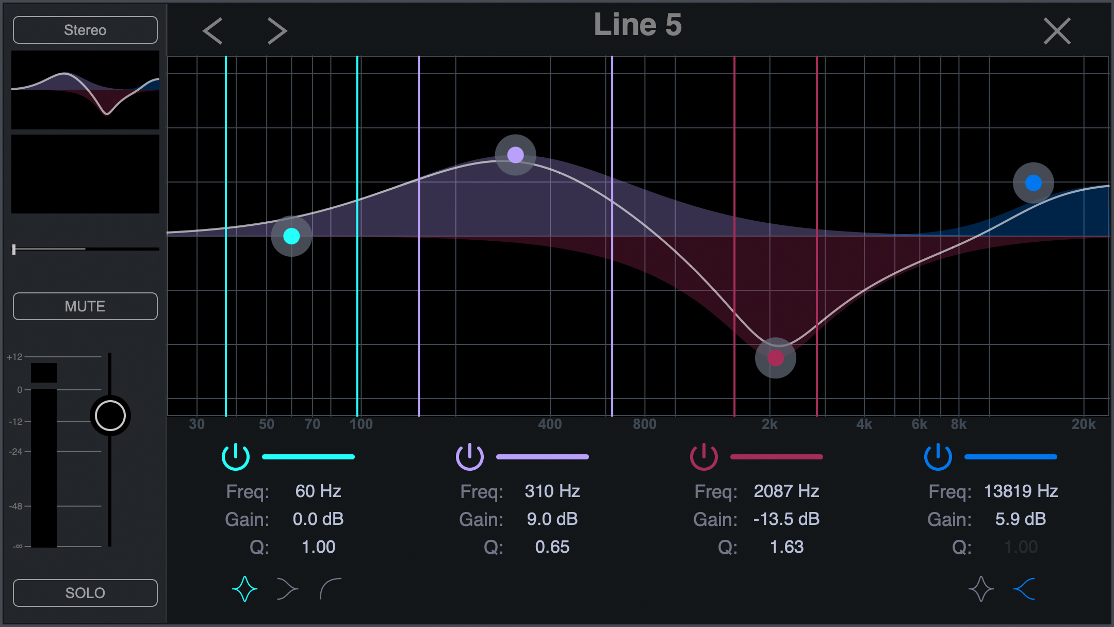The height and width of the screenshot is (627, 1114).
Task: Select high shelf shape for band 4
Action: click(1024, 589)
